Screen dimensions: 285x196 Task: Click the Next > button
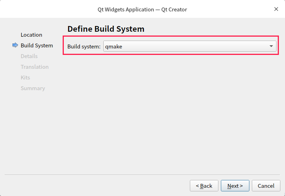235,186
